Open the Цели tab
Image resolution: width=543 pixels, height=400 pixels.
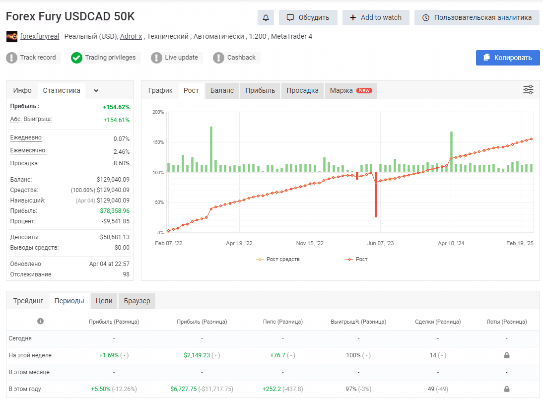(x=104, y=301)
